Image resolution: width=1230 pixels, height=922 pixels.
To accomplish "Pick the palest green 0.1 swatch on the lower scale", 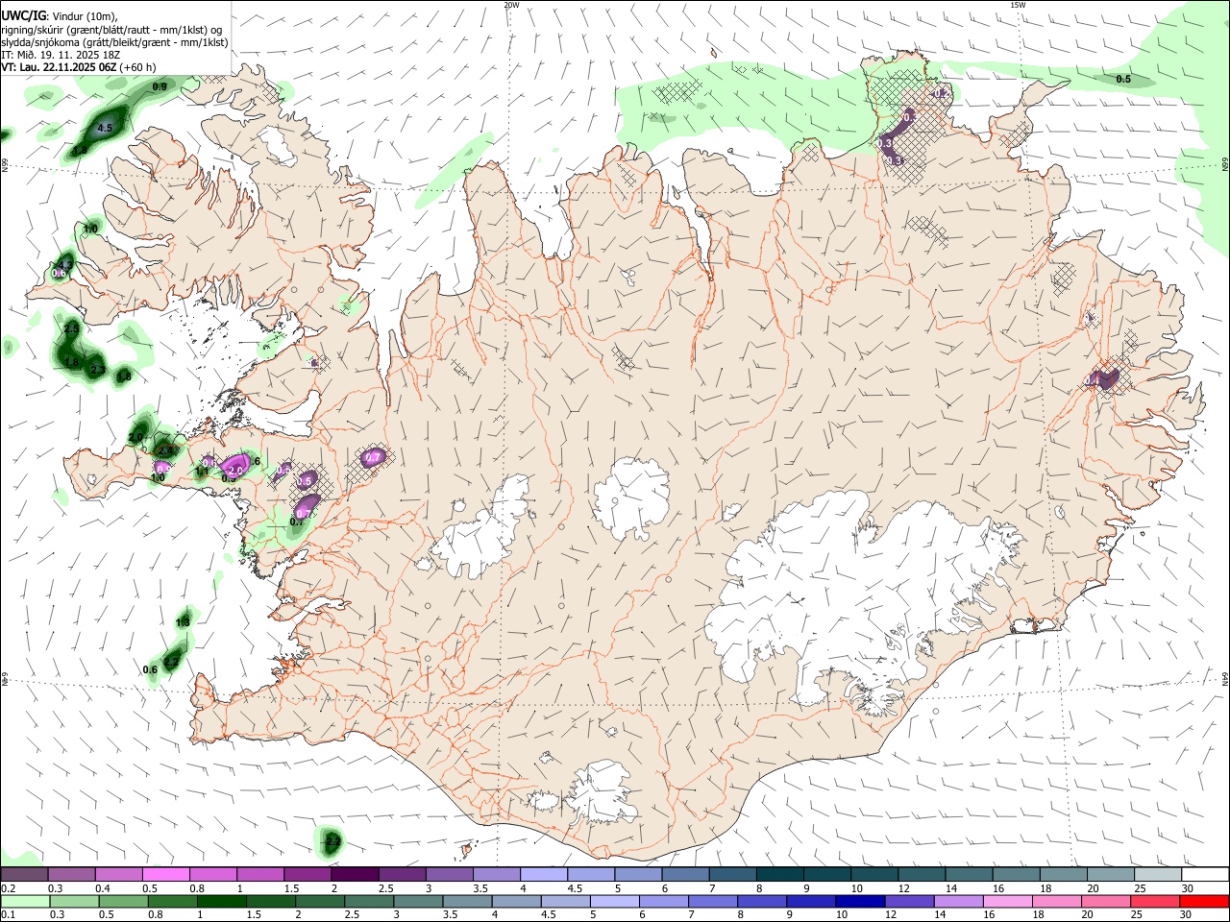I will pyautogui.click(x=25, y=902).
